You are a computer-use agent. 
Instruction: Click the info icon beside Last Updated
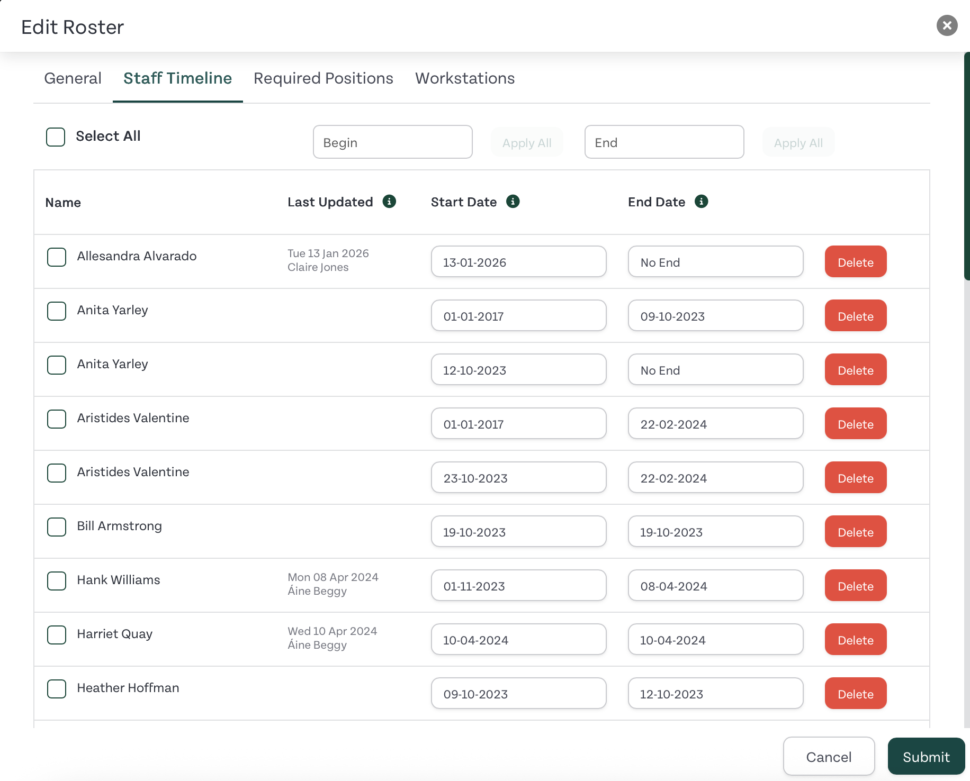[389, 202]
